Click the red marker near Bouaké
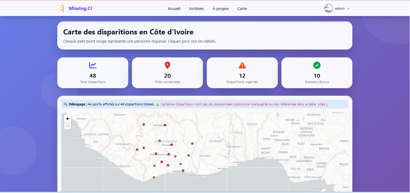410x193 pixels. (171, 145)
